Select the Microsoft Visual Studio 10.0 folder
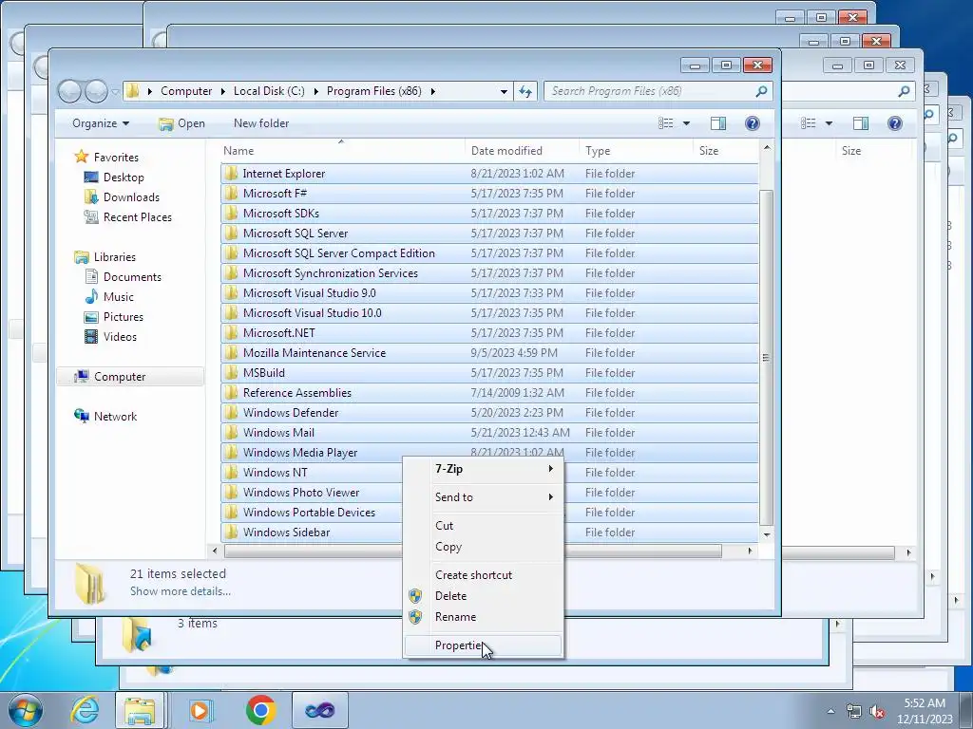Image resolution: width=973 pixels, height=729 pixels. (489, 313)
